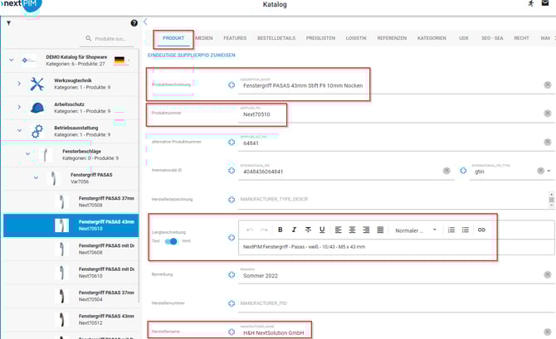Screen dimensions: 556x339
Task: Select product Next70504 in tree
Action: click(71, 296)
